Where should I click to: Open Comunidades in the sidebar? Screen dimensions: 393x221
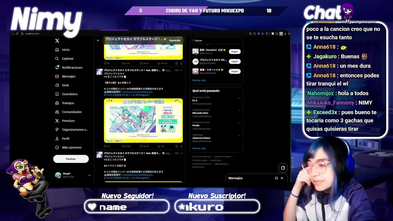[x=68, y=112]
